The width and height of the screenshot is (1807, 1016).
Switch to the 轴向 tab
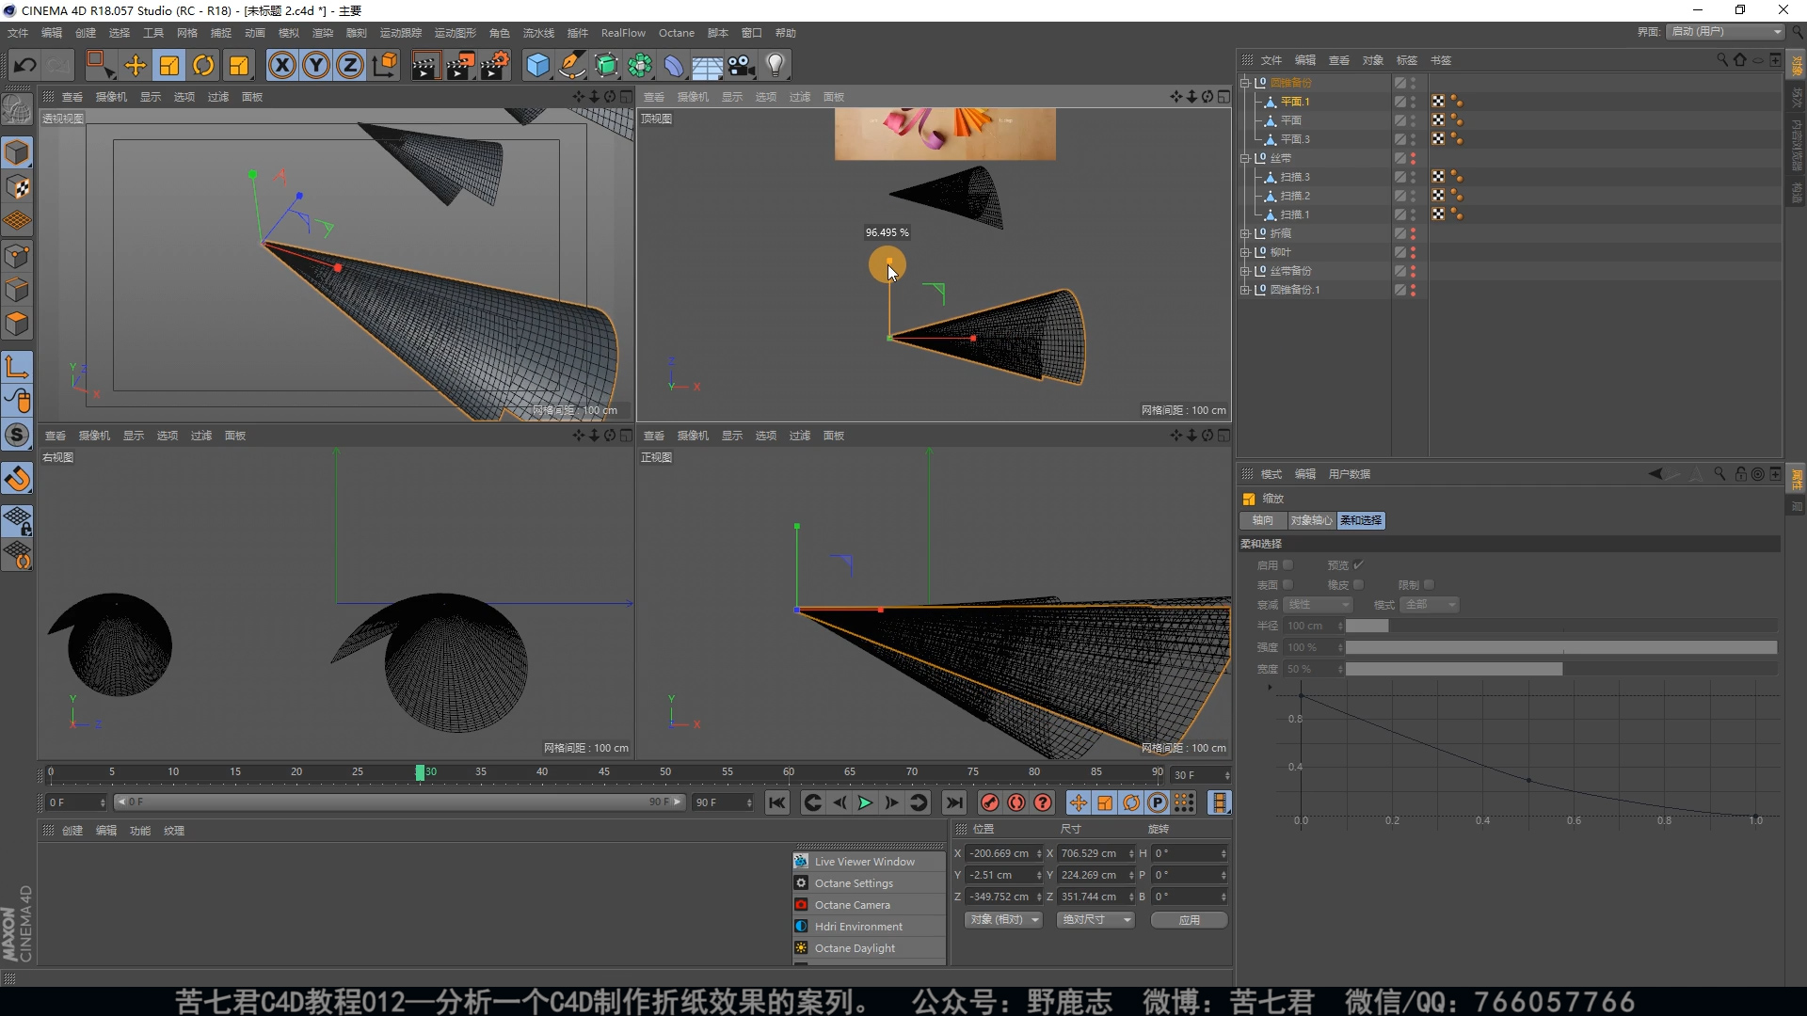click(x=1262, y=520)
